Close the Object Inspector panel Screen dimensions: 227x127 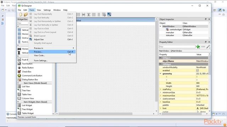point(209,19)
